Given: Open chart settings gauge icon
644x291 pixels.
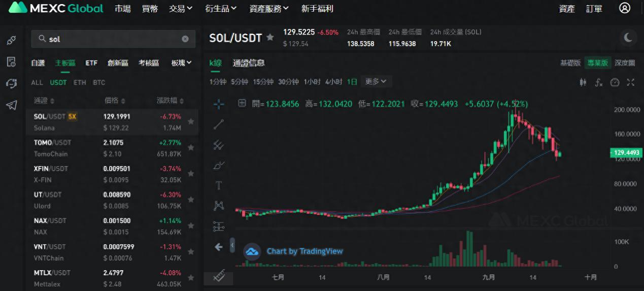Looking at the screenshot, I should tap(615, 82).
